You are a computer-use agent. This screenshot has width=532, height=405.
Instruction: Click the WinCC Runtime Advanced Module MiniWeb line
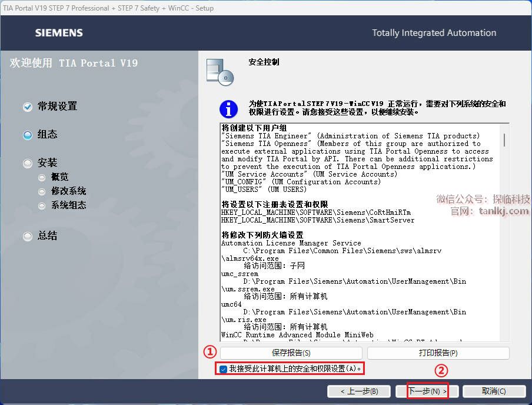(x=297, y=335)
